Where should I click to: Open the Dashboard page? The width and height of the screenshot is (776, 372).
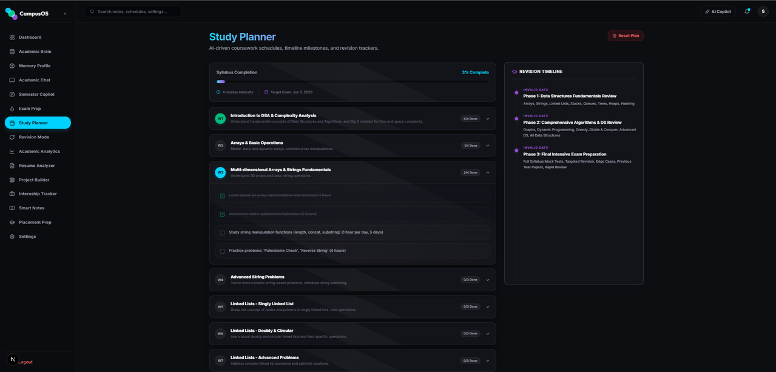(x=38, y=37)
